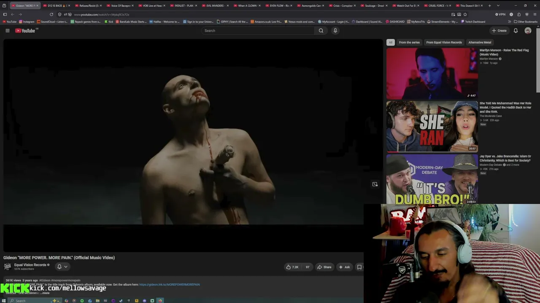
Task: Share the Gideon video
Action: tap(324, 267)
